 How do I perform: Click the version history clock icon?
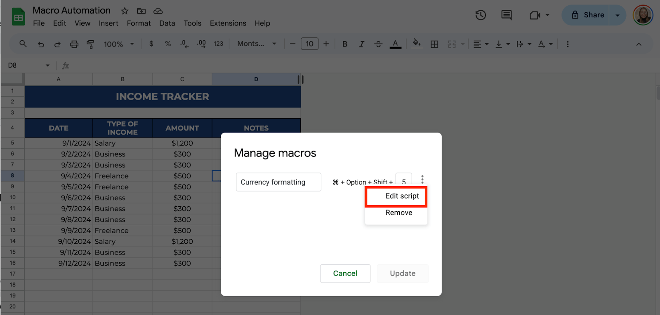point(481,15)
